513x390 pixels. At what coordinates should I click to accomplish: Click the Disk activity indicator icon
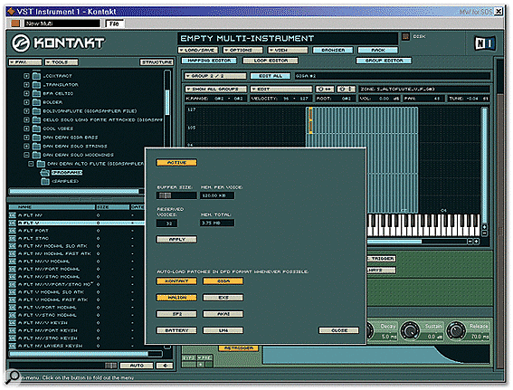(405, 36)
